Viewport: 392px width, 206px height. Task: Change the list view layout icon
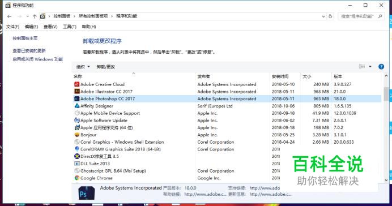coord(362,66)
